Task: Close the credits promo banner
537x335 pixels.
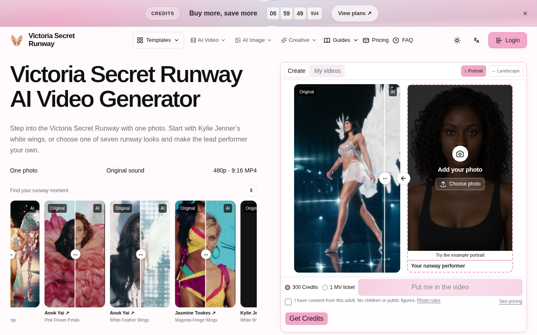Action: coord(525,13)
